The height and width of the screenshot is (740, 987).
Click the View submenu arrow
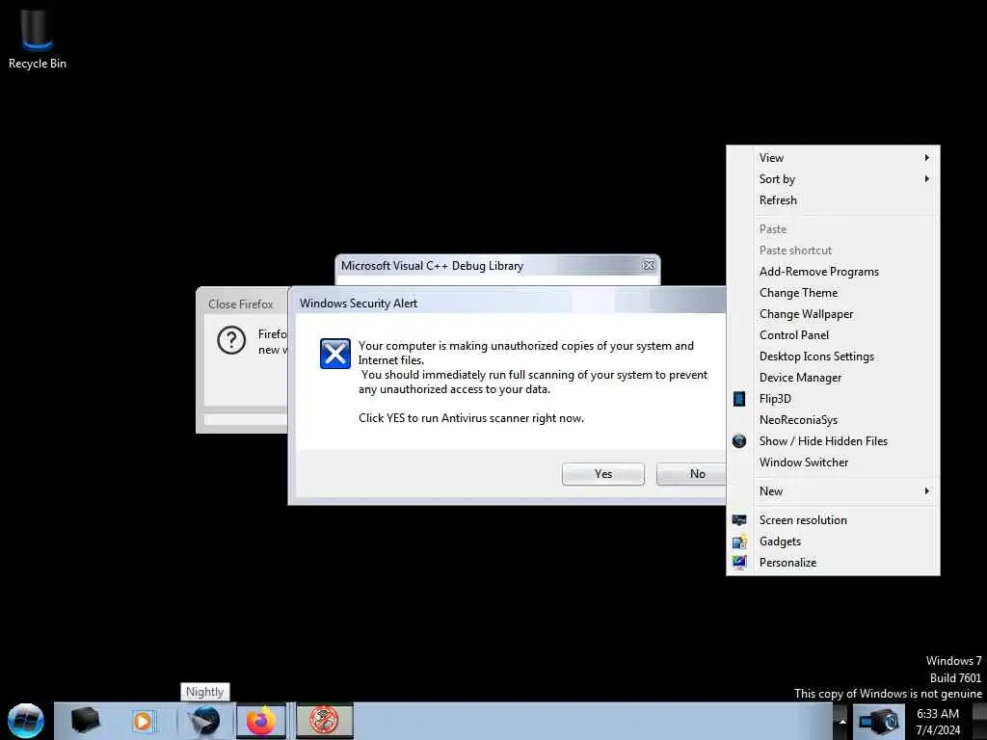click(x=926, y=158)
